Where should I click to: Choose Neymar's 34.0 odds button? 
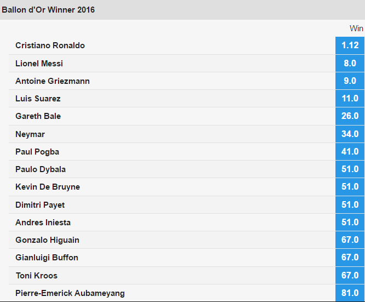click(x=350, y=134)
